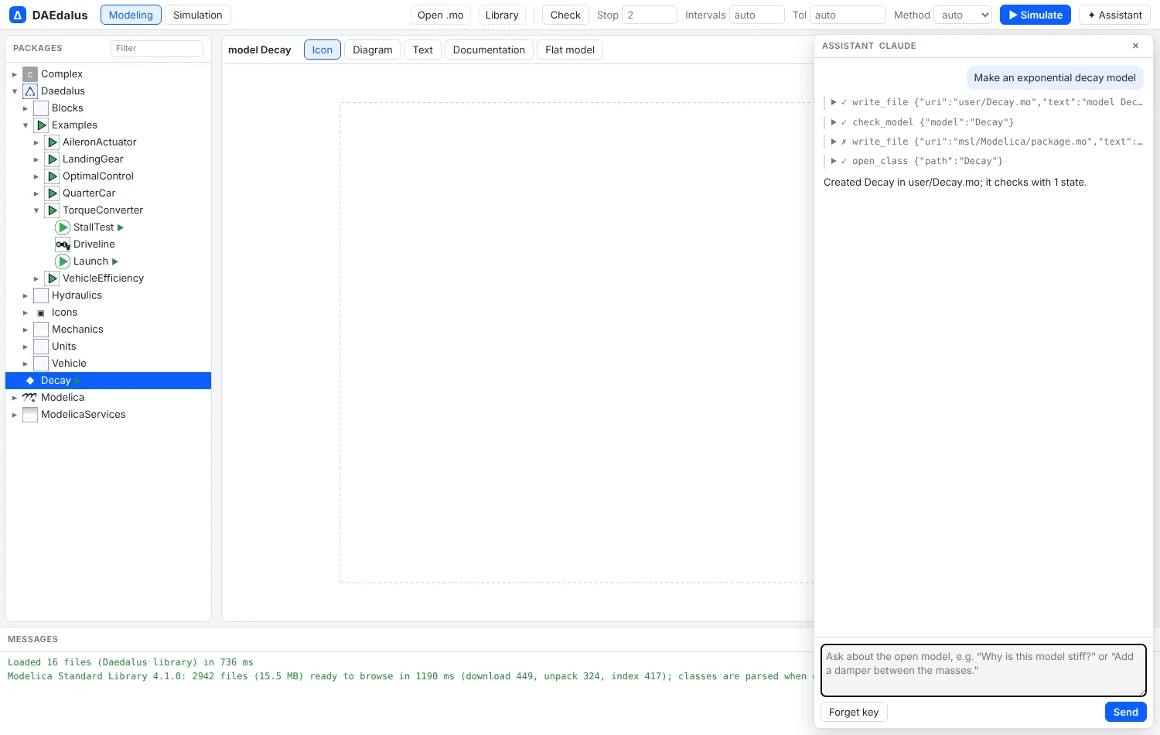Switch to Modeling mode
Image resolution: width=1160 pixels, height=735 pixels.
point(131,15)
